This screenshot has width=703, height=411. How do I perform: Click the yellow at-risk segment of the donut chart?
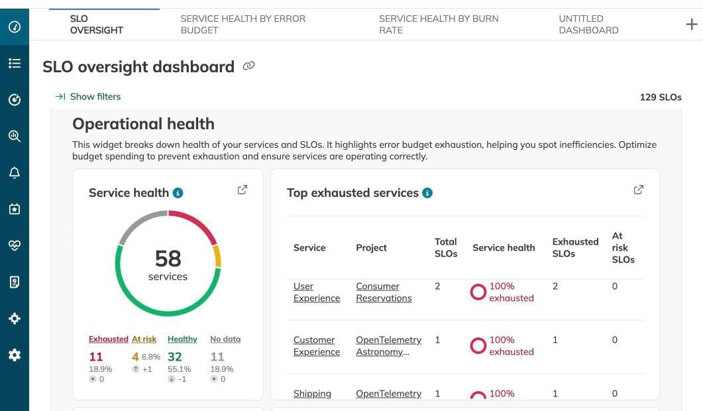click(217, 256)
